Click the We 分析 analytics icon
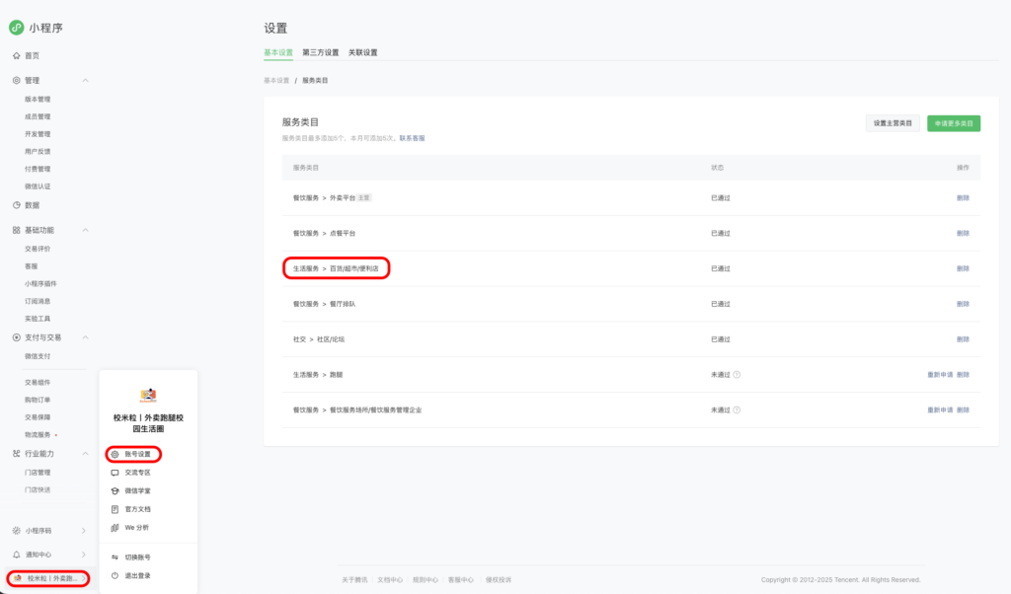 coord(116,526)
